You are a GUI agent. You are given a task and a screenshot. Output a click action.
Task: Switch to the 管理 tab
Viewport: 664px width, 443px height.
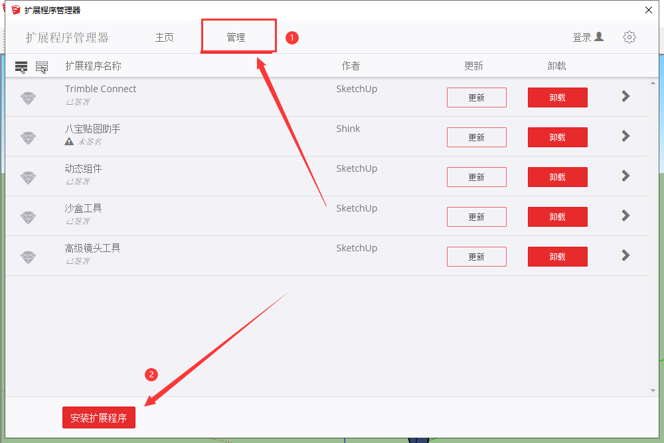[x=236, y=37]
